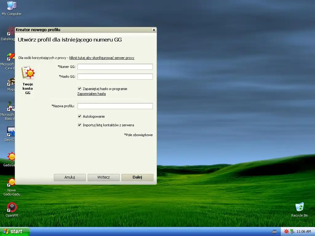315x236 pixels.
Task: Disable Importuj listę kontaktów z serwera
Action: 80,125
